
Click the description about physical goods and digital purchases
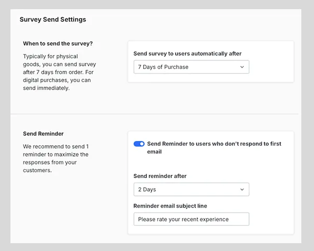pos(60,72)
